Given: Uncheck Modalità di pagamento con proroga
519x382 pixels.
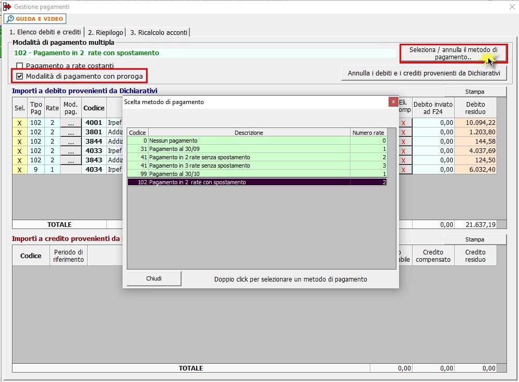Looking at the screenshot, I should [19, 77].
